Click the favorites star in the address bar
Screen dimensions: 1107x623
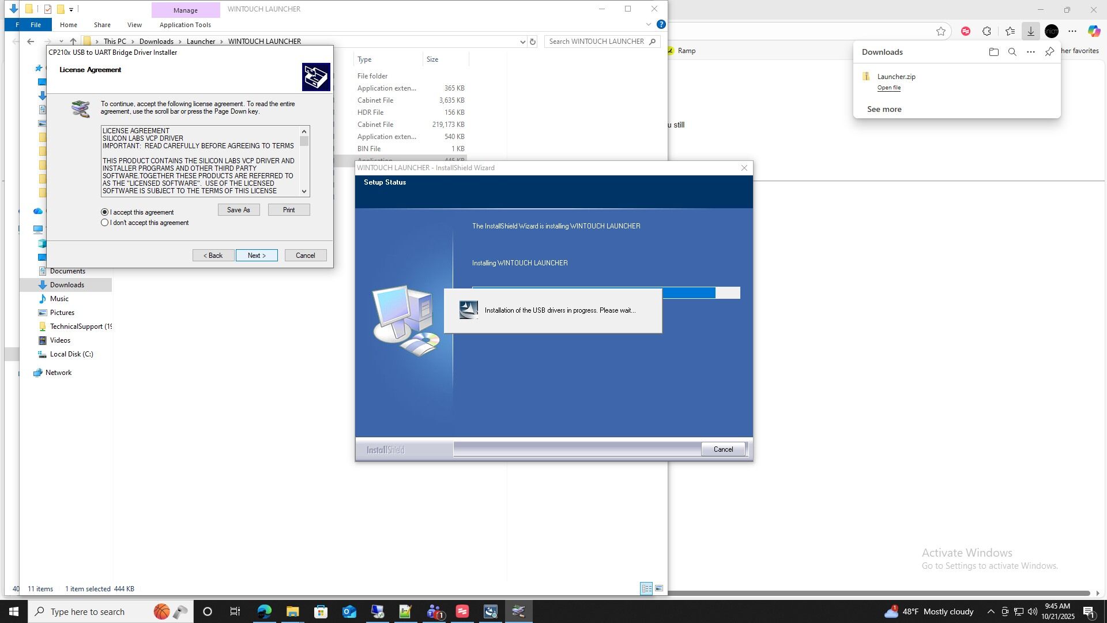[x=941, y=31]
